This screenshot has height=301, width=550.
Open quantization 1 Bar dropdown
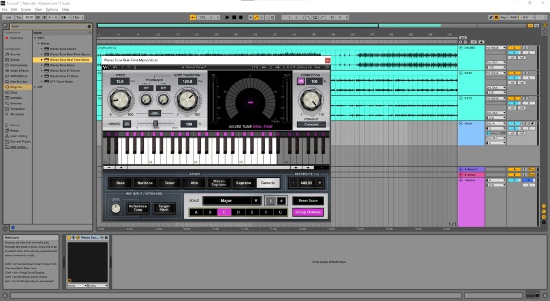click(78, 17)
